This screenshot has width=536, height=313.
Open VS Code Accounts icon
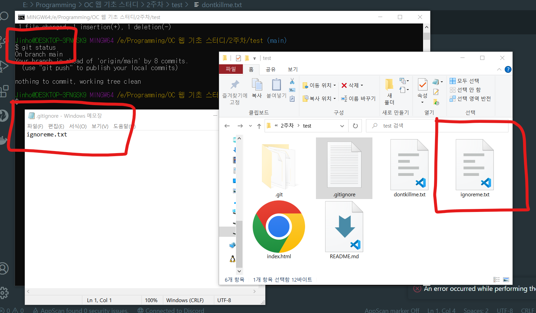tap(4, 268)
